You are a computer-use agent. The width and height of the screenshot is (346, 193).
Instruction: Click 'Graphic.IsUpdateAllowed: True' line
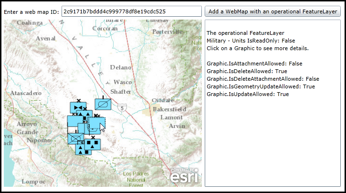pyautogui.click(x=248, y=94)
